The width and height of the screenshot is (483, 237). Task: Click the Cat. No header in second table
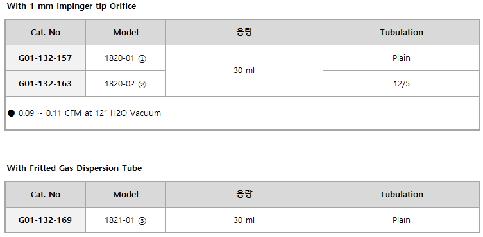coord(46,195)
